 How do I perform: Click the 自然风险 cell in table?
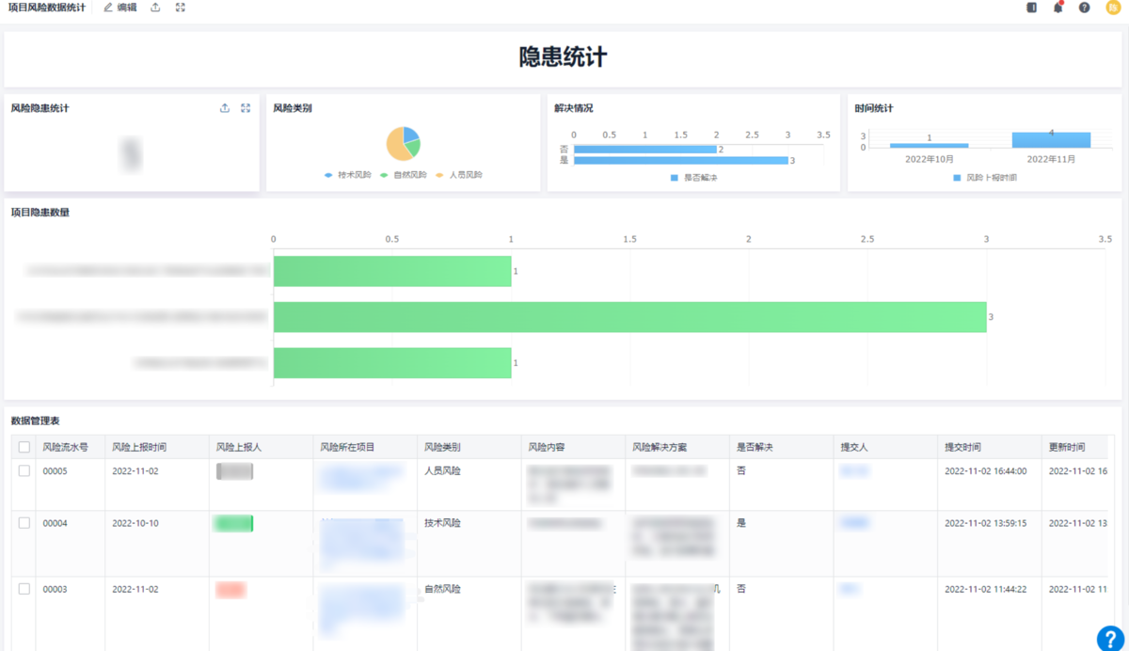(x=442, y=589)
